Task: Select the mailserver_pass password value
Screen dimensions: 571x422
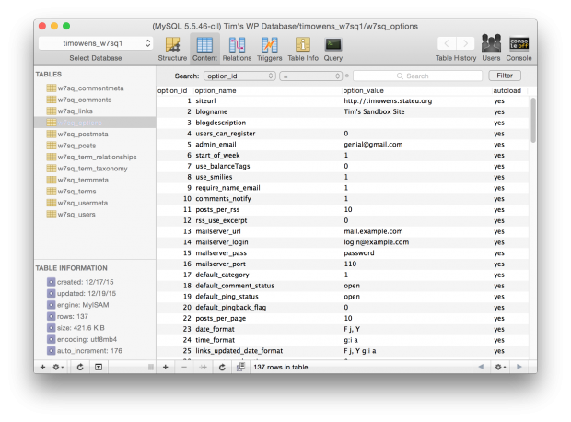Action: click(x=359, y=252)
